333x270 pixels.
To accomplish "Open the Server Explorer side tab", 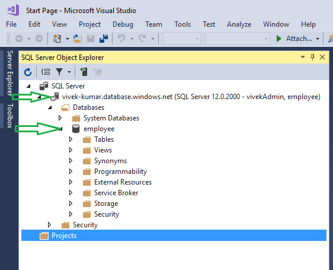I will (9, 73).
